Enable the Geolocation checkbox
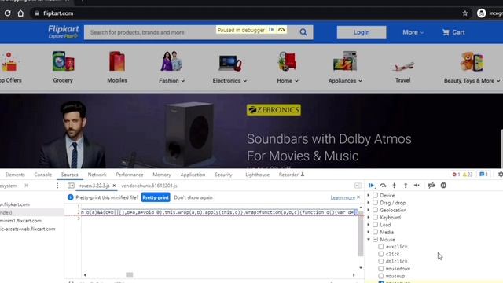Screen dimensions: 503x283 coord(375,210)
